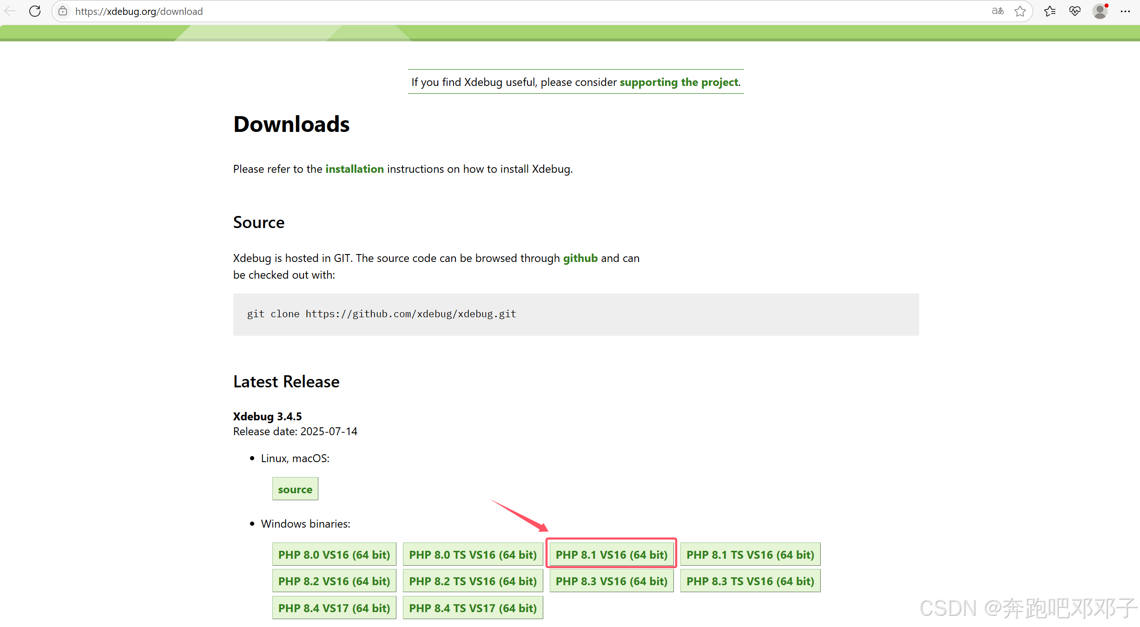The height and width of the screenshot is (627, 1140).
Task: Download PHP 8.2 VS16 (64 bit)
Action: (334, 581)
